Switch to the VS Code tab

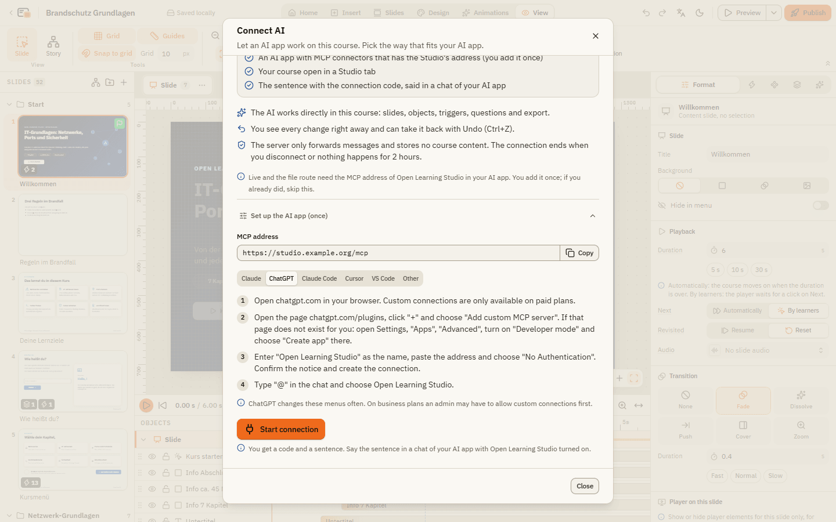click(x=383, y=278)
